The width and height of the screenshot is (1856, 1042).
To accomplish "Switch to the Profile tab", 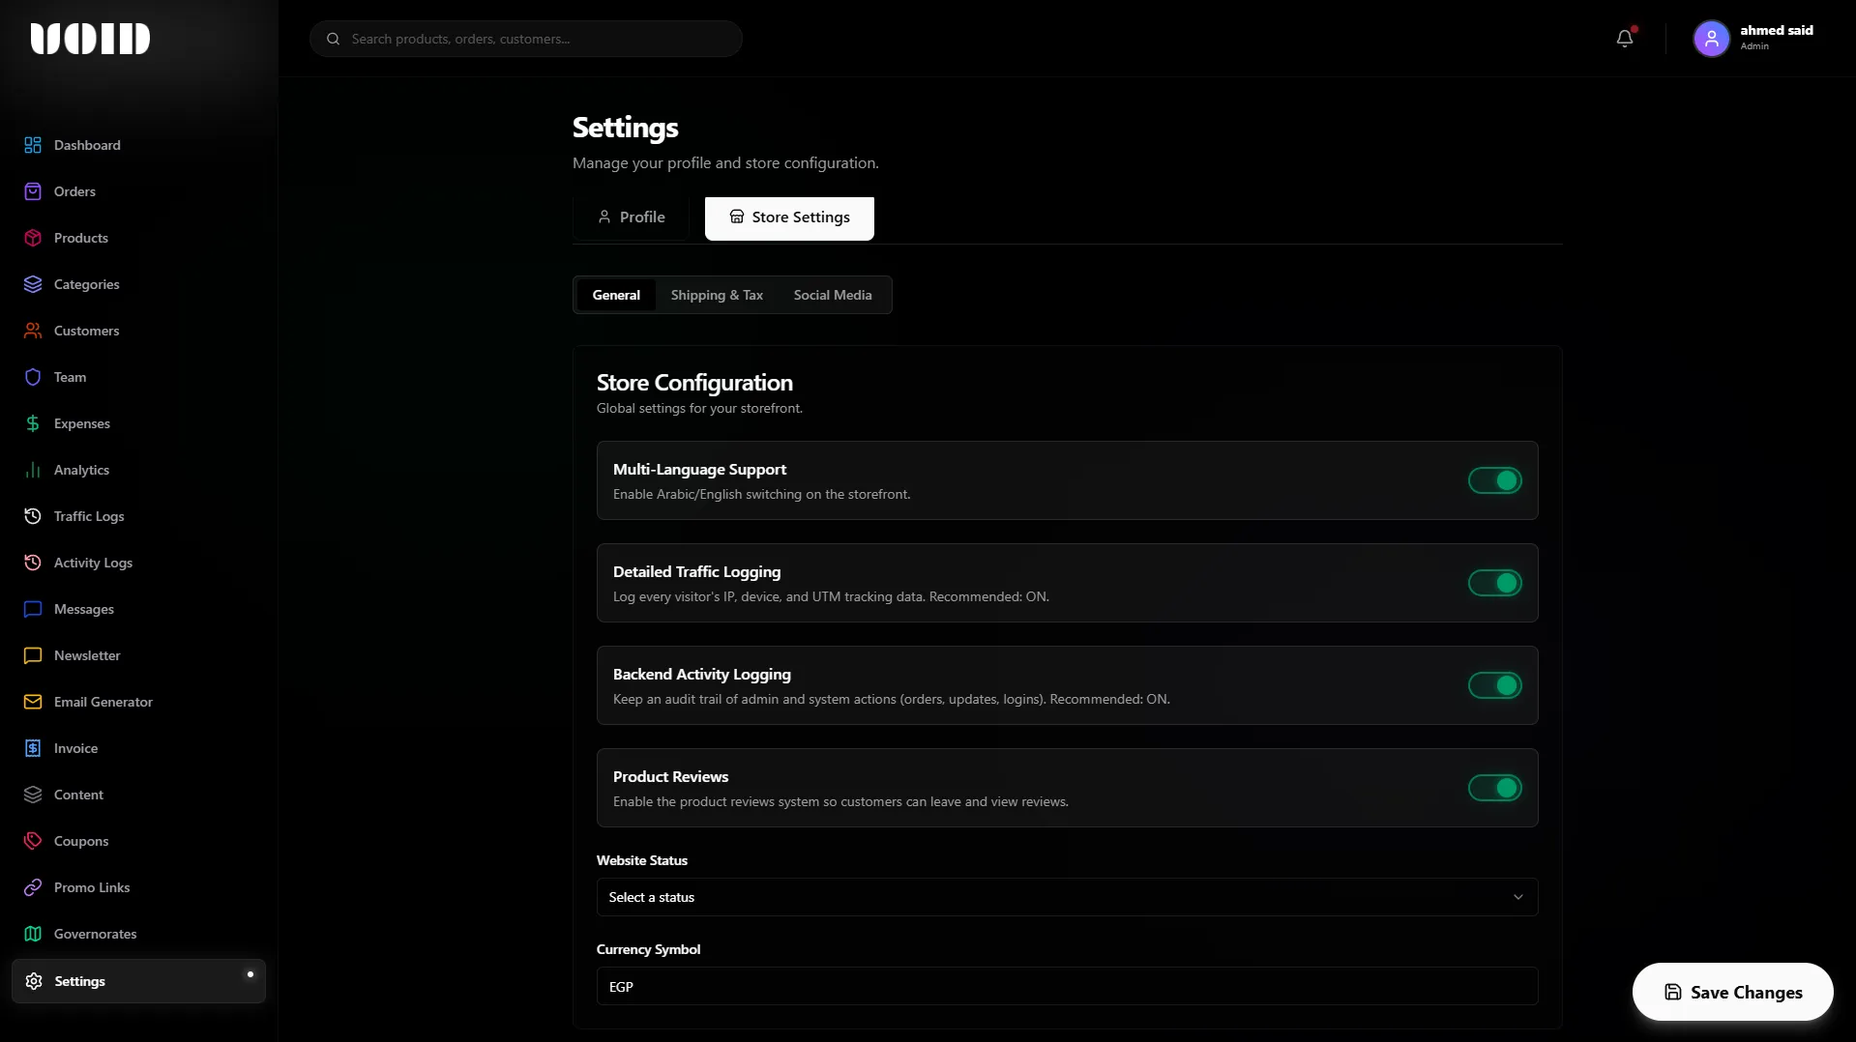I will point(631,217).
